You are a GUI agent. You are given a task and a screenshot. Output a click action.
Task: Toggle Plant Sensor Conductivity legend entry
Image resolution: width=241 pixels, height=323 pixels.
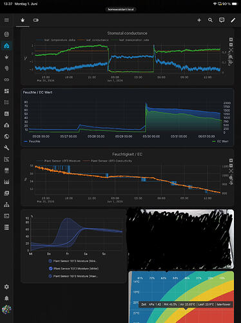pyautogui.click(x=108, y=161)
